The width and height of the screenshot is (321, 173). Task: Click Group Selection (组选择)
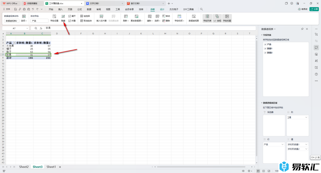(85, 16)
